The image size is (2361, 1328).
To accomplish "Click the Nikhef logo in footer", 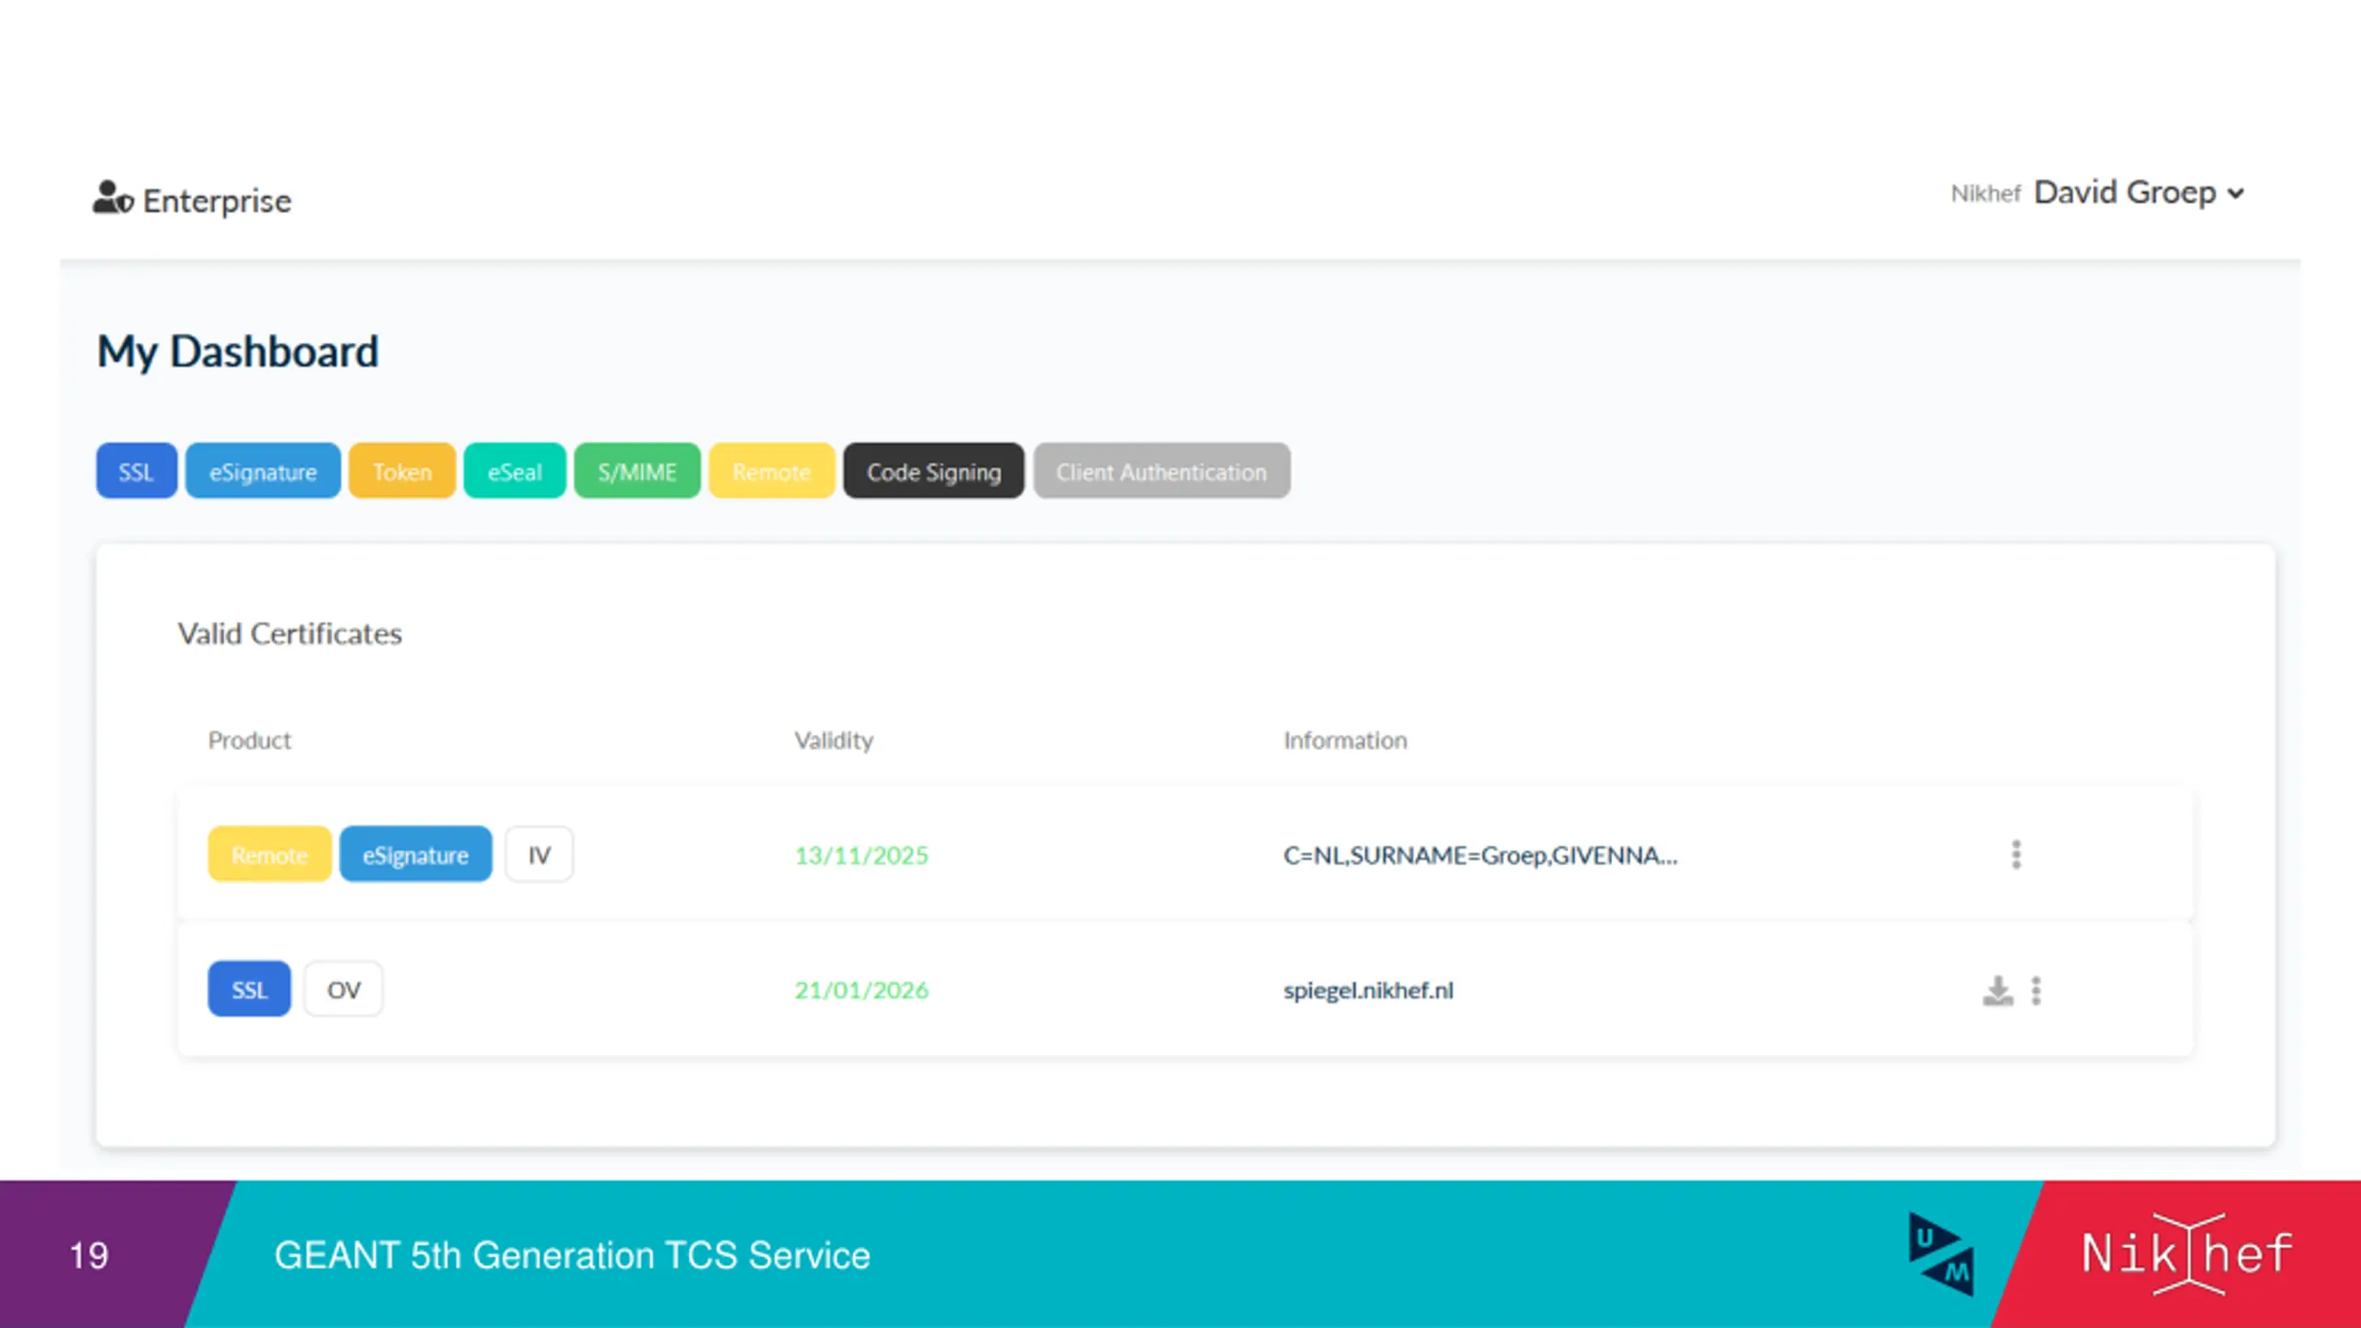I will pyautogui.click(x=2186, y=1254).
